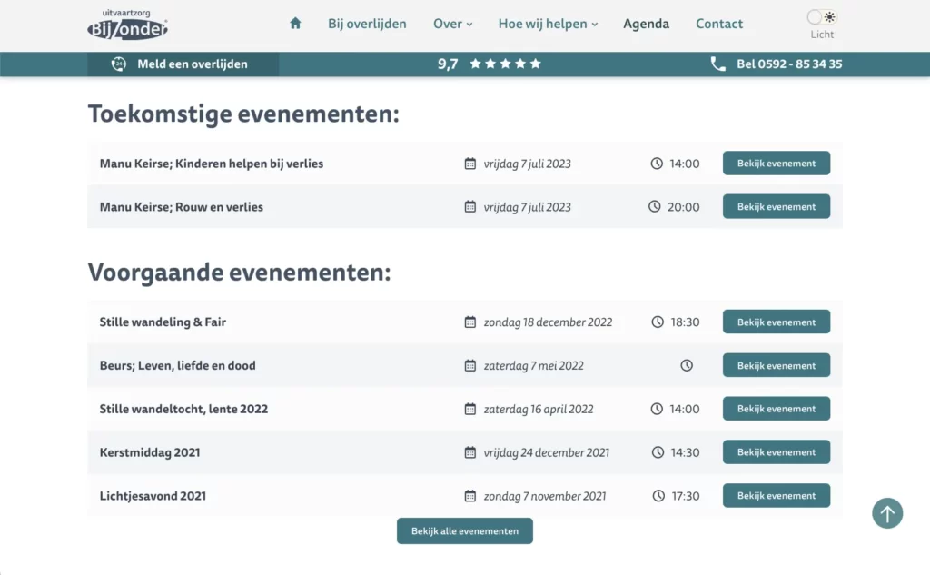Click calendar icon in Kerstmiddag 2021 row

click(x=470, y=452)
